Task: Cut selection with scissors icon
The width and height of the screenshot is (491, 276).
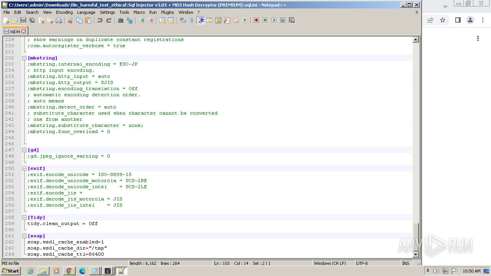Action: (x=71, y=20)
